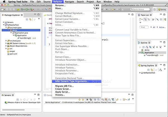Image resolution: width=168 pixels, height=117 pixels.
Task: Click Synchronize Changed icon in Task List
Action: [165, 19]
